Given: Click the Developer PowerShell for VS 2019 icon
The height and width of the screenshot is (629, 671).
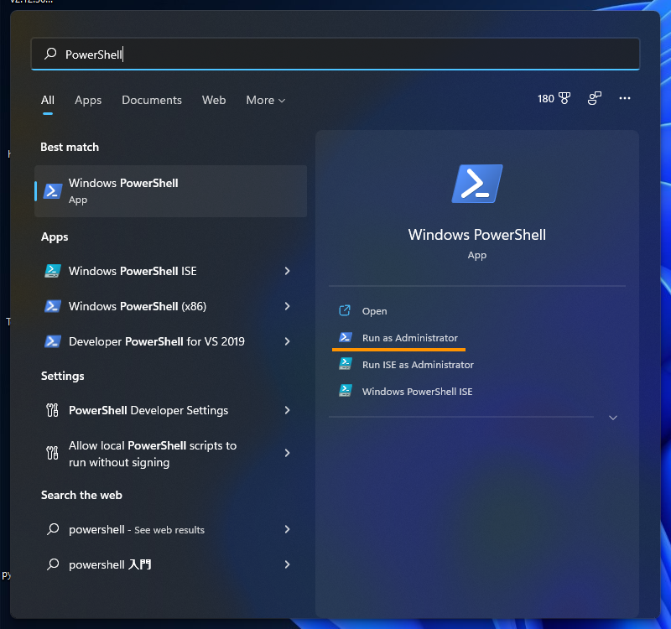Looking at the screenshot, I should point(53,341).
